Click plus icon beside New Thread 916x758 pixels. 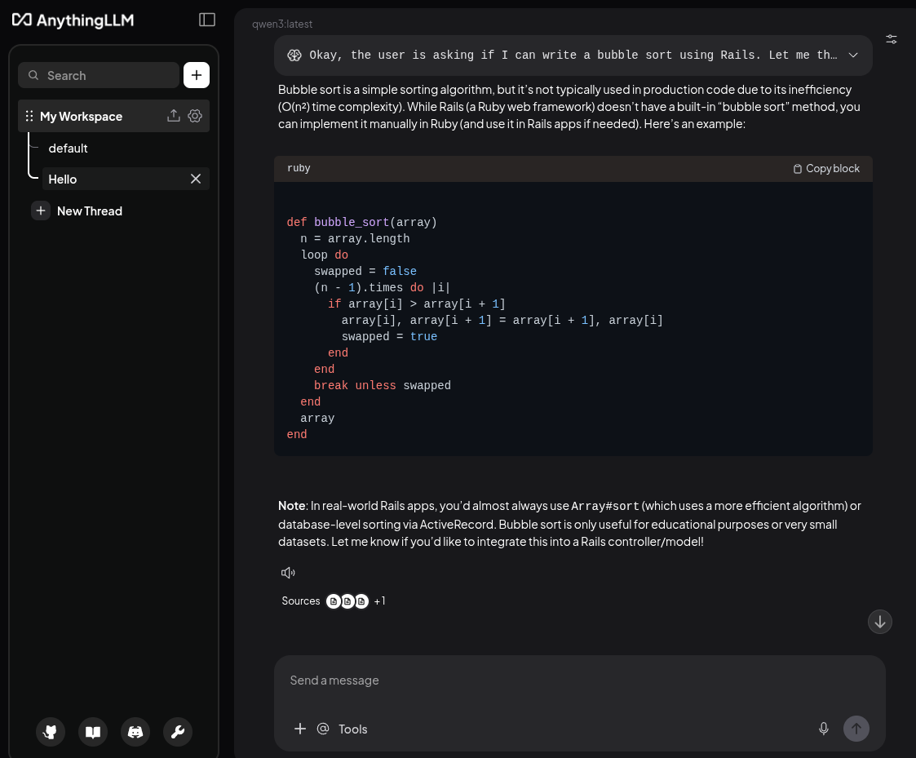(40, 211)
